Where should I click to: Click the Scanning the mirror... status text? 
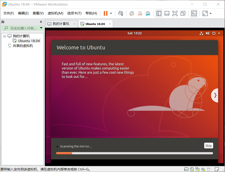click(76, 147)
